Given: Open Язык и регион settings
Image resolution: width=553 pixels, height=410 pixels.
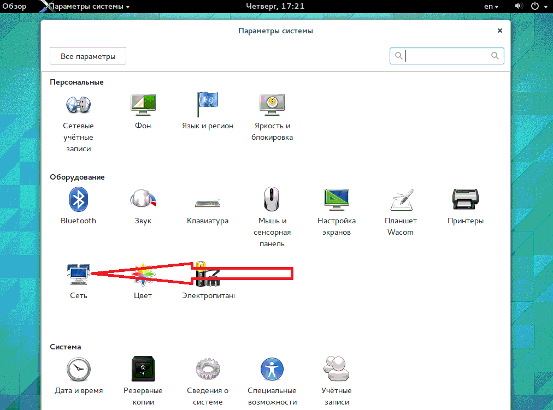Looking at the screenshot, I should click(x=207, y=105).
